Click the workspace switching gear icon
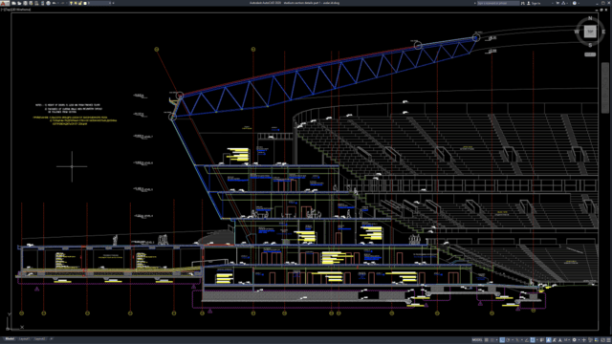The image size is (612, 344). (574, 340)
